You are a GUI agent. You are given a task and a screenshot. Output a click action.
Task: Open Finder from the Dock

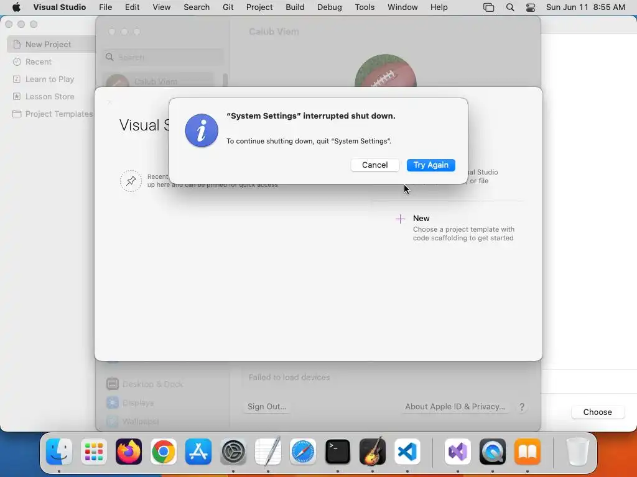pyautogui.click(x=59, y=452)
